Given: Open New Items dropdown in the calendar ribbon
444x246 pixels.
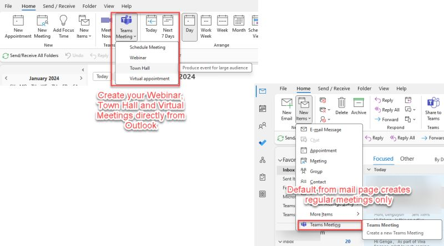Looking at the screenshot, I should [x=84, y=27].
